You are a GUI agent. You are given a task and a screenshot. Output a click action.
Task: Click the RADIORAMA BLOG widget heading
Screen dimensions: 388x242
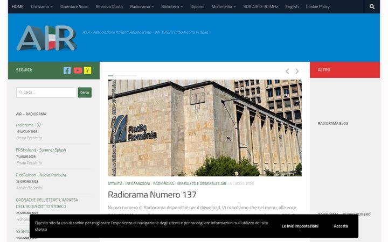[x=333, y=124]
